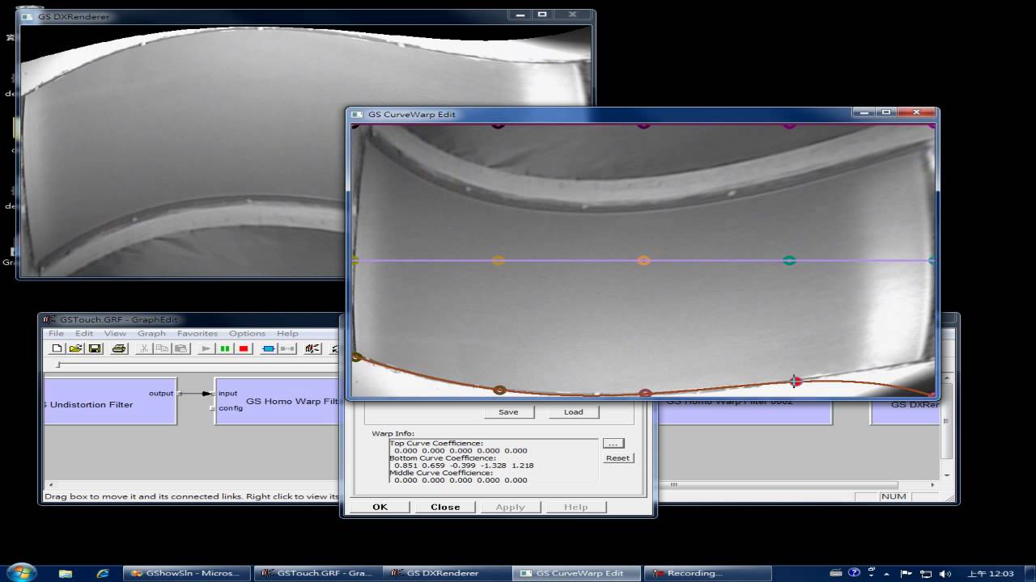Image resolution: width=1036 pixels, height=582 pixels.
Task: Click the GraphEdit seek bar slider thumb
Action: click(58, 365)
